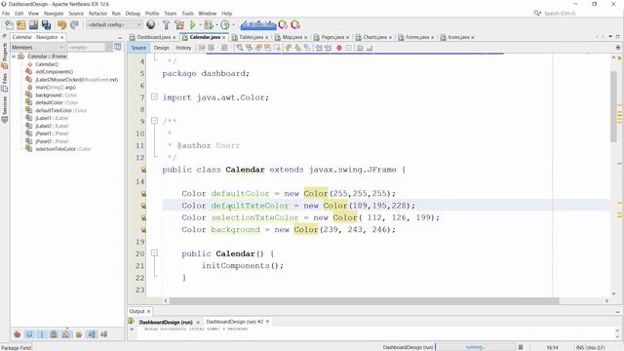Click the Redo arrow icon
624x351 pixels.
pos(74,24)
